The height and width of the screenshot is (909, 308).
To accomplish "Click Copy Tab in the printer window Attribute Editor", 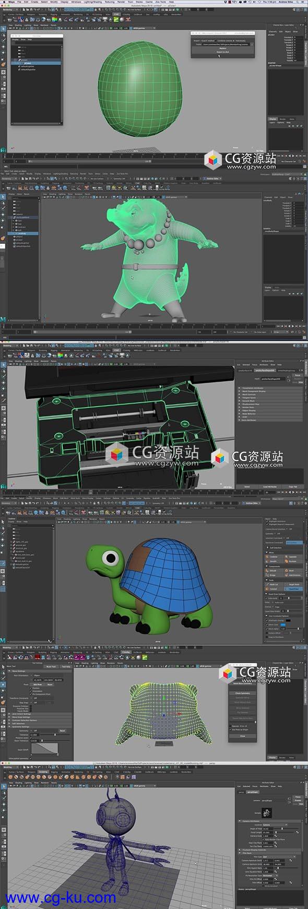I will (293, 487).
